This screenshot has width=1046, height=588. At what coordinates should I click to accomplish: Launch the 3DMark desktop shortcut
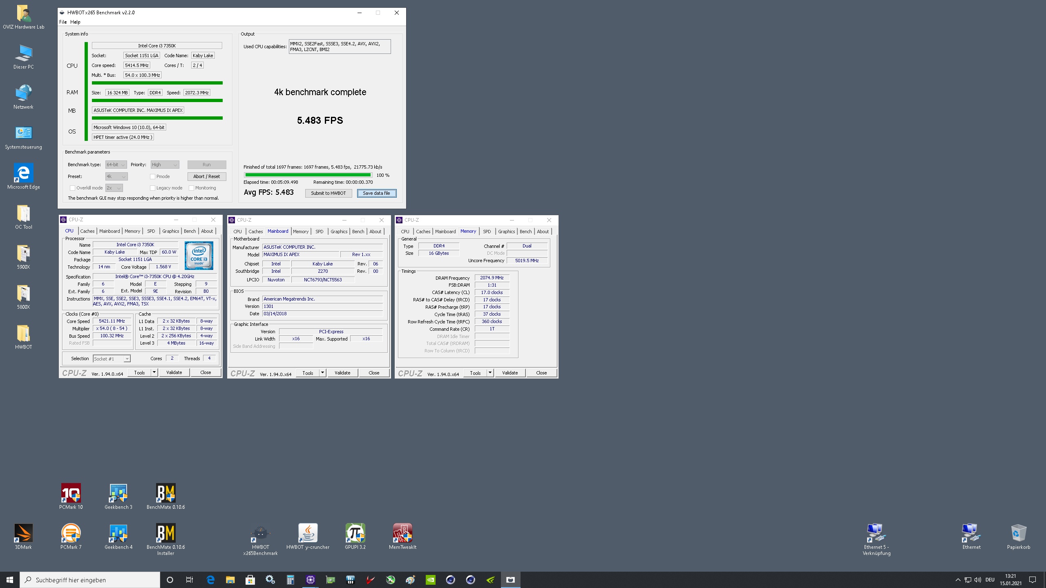click(x=23, y=537)
